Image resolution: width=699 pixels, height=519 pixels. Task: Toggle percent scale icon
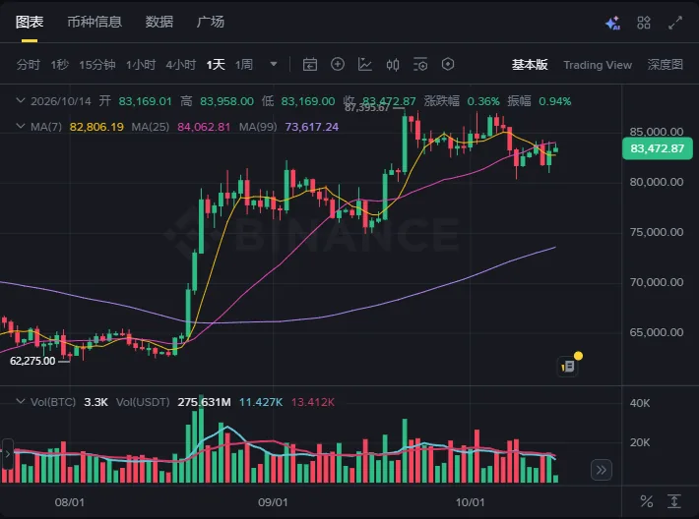coord(647,501)
